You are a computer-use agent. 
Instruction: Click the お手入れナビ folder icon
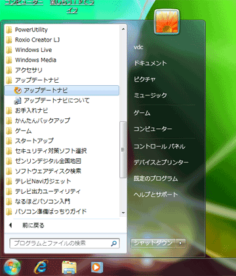[x=9, y=110]
